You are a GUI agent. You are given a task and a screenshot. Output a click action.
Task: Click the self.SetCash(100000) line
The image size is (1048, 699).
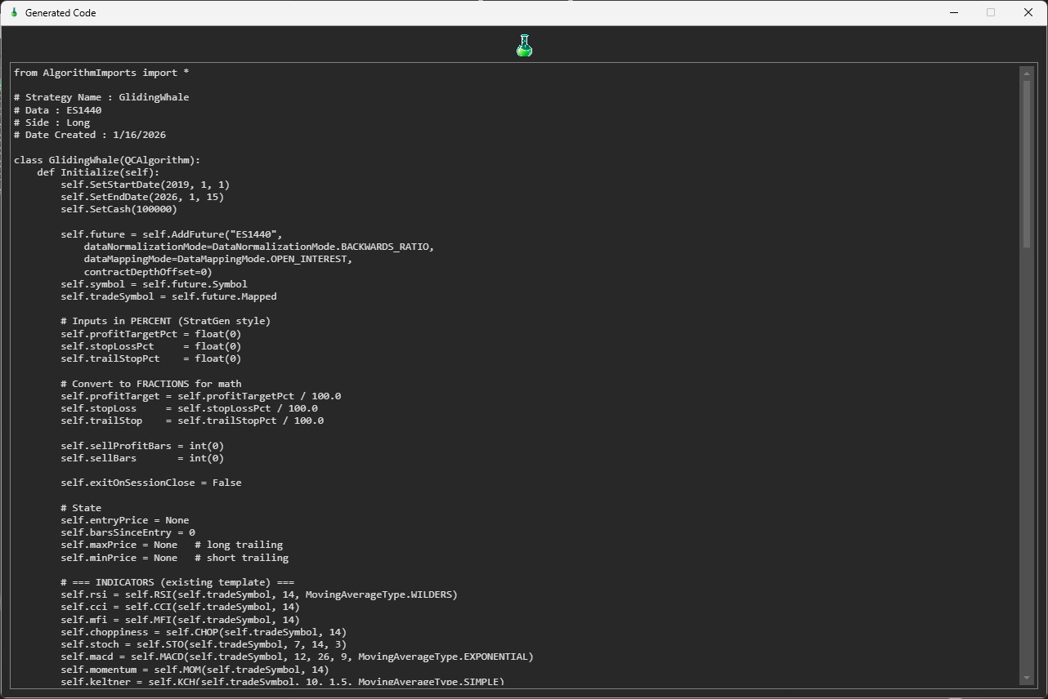pos(119,209)
